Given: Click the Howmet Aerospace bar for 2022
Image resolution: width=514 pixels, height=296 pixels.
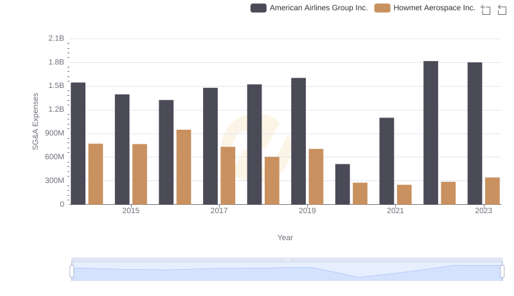Looking at the screenshot, I should click(448, 193).
